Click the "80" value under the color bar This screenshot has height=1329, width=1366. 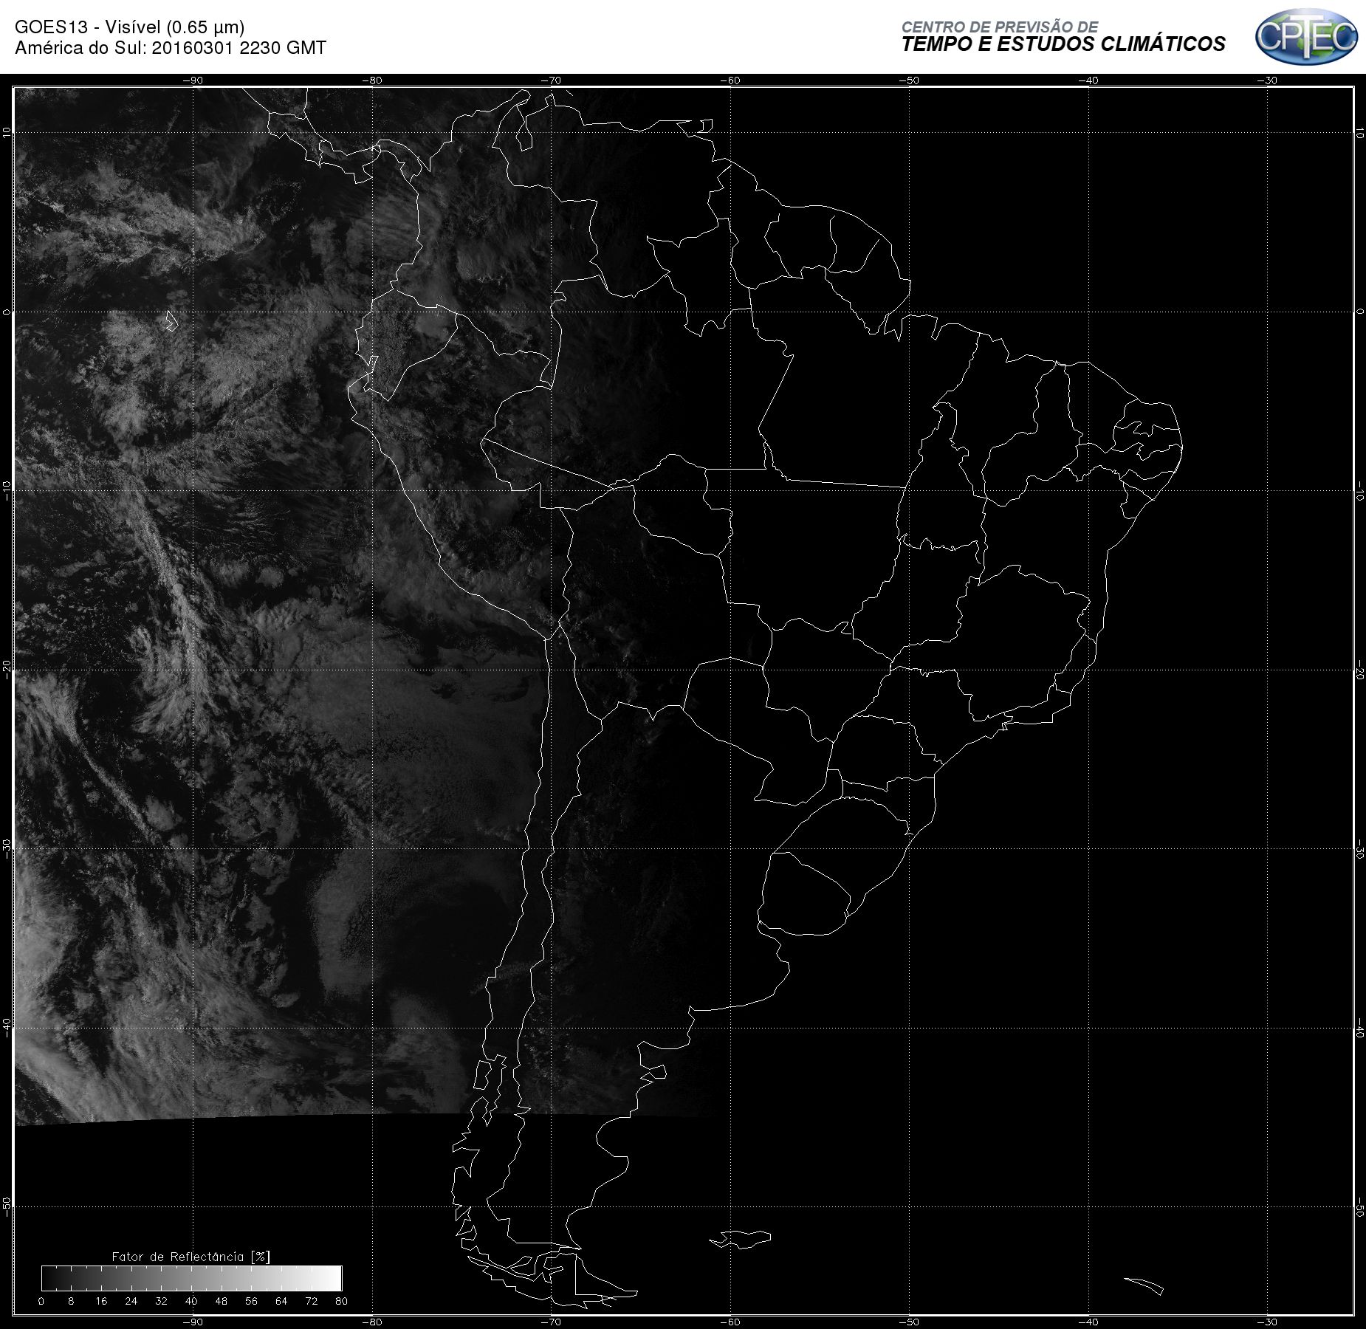click(x=341, y=1301)
